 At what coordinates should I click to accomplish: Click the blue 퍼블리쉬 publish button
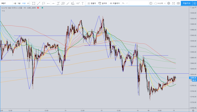point(186,3)
